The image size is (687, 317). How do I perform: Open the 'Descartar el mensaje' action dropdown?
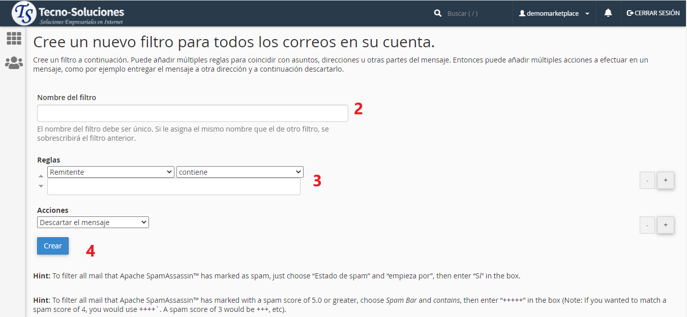(93, 223)
